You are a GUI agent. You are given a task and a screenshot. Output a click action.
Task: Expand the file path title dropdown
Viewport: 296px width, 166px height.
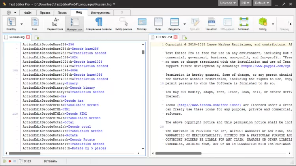point(114,4)
